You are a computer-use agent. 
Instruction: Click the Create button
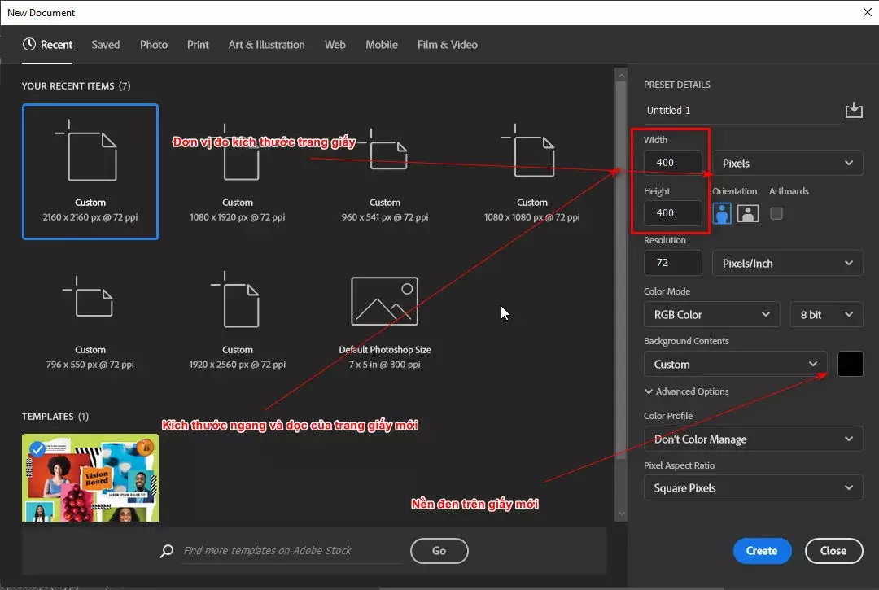pyautogui.click(x=762, y=551)
